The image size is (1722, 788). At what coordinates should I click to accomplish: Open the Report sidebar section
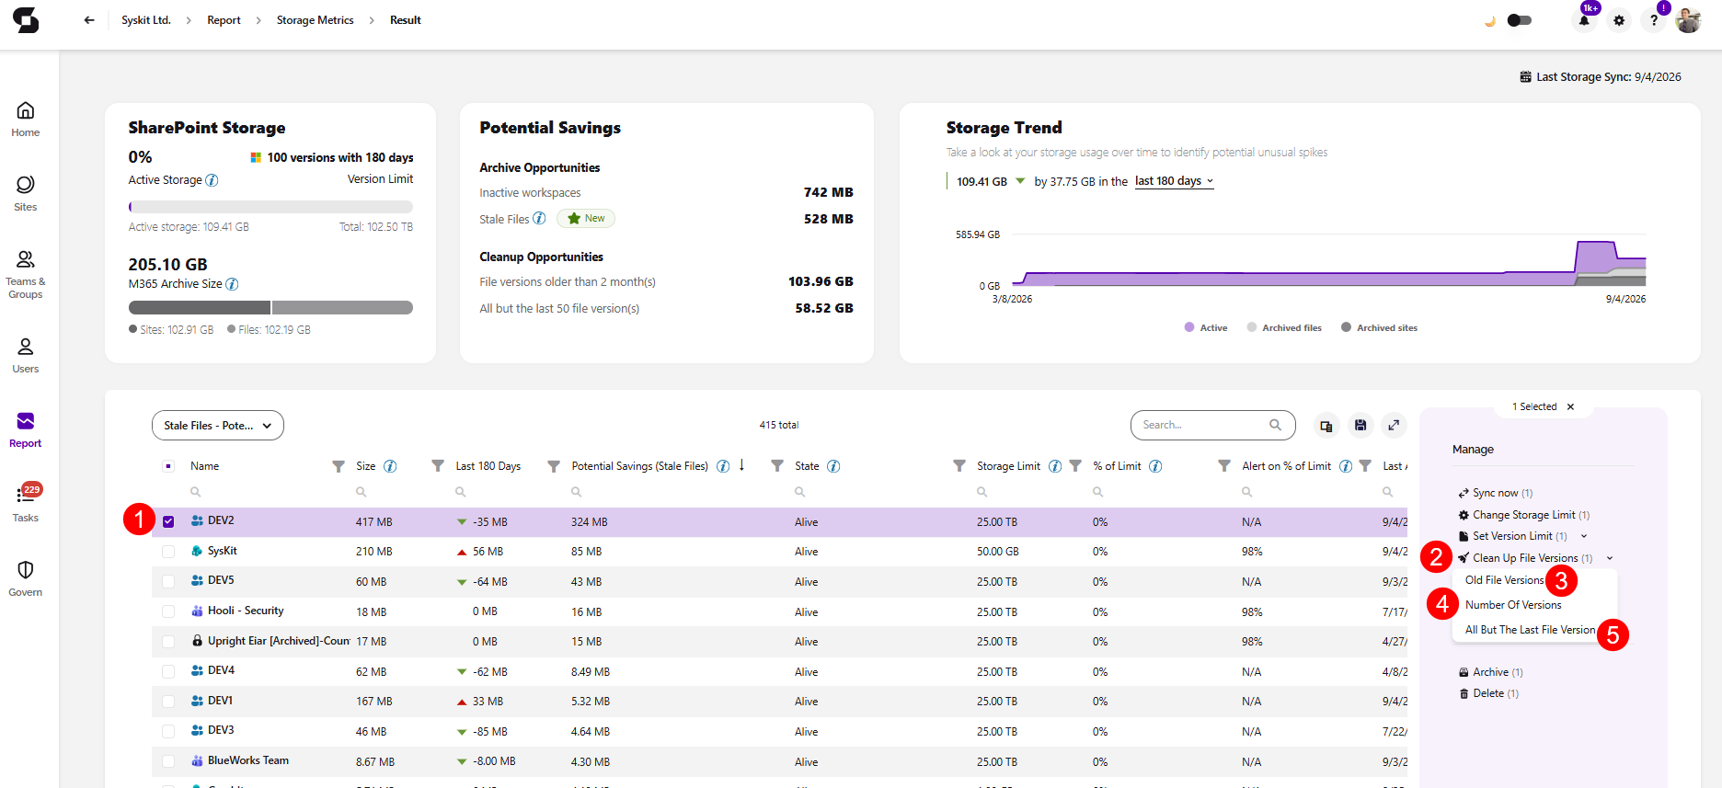click(26, 430)
